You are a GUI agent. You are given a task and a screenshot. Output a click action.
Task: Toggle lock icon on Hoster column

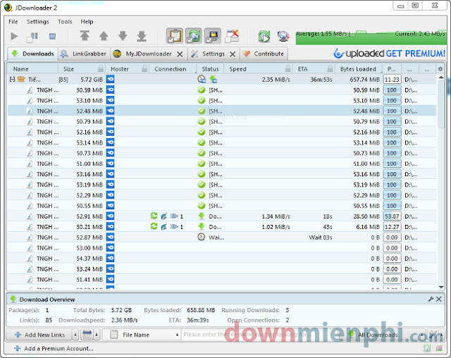pos(144,69)
